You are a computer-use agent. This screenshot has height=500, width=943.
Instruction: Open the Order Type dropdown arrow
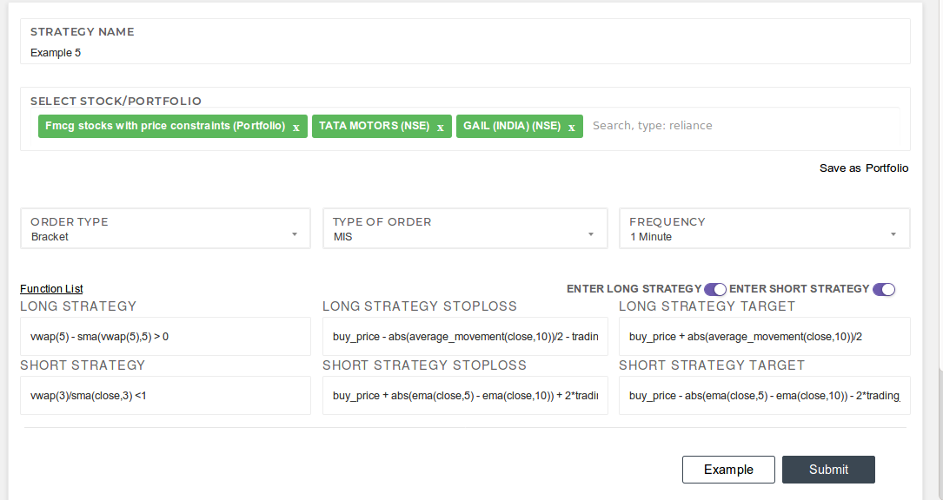pyautogui.click(x=294, y=233)
